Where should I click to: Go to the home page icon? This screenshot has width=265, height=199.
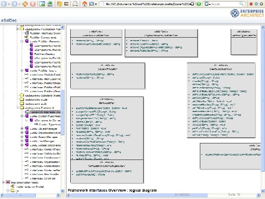pos(85,4)
